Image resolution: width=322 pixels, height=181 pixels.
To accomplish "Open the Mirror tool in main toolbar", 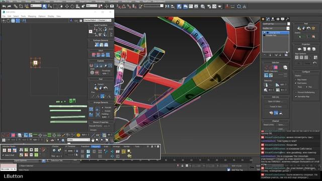I will click(x=168, y=7).
